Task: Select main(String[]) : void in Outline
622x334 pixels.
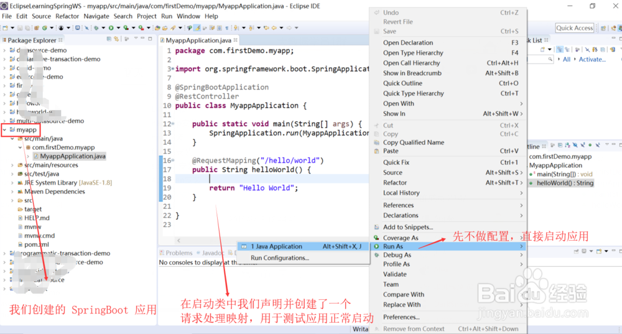Action: [565, 174]
